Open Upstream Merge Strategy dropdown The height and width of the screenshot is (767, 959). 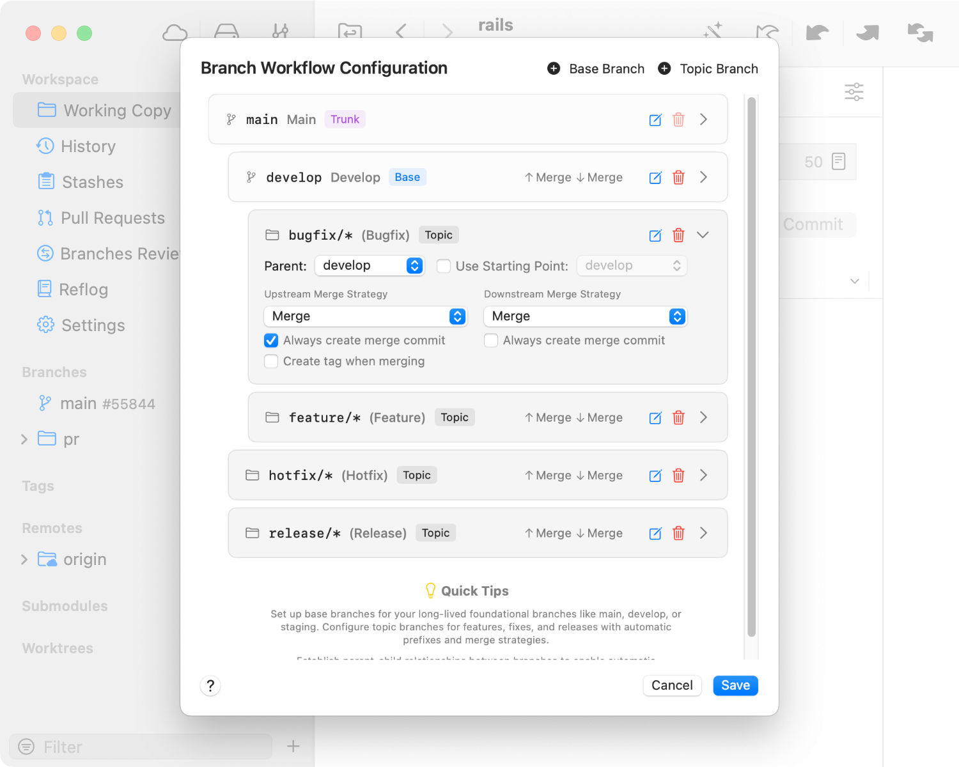(365, 316)
